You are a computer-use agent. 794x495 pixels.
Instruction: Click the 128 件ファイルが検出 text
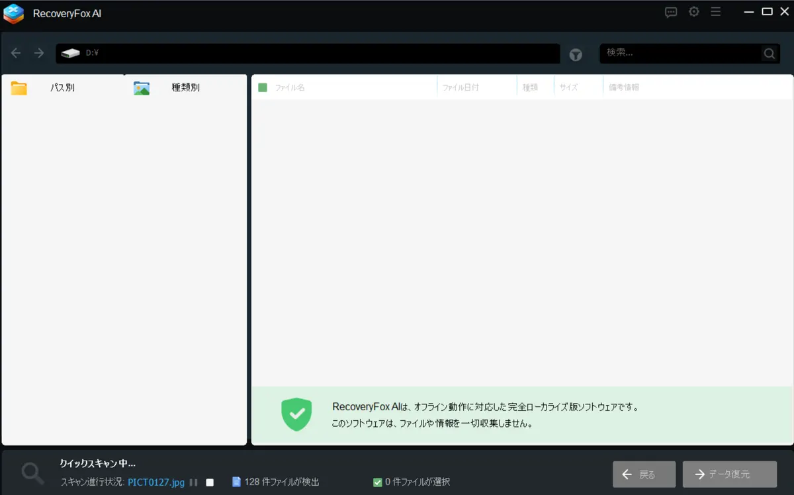pyautogui.click(x=281, y=482)
